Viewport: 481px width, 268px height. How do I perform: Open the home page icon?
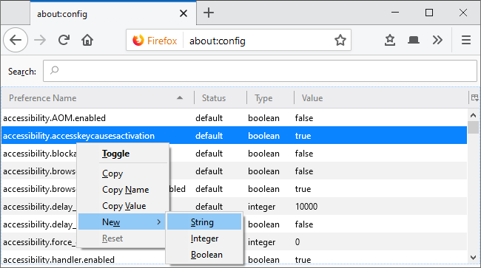87,40
